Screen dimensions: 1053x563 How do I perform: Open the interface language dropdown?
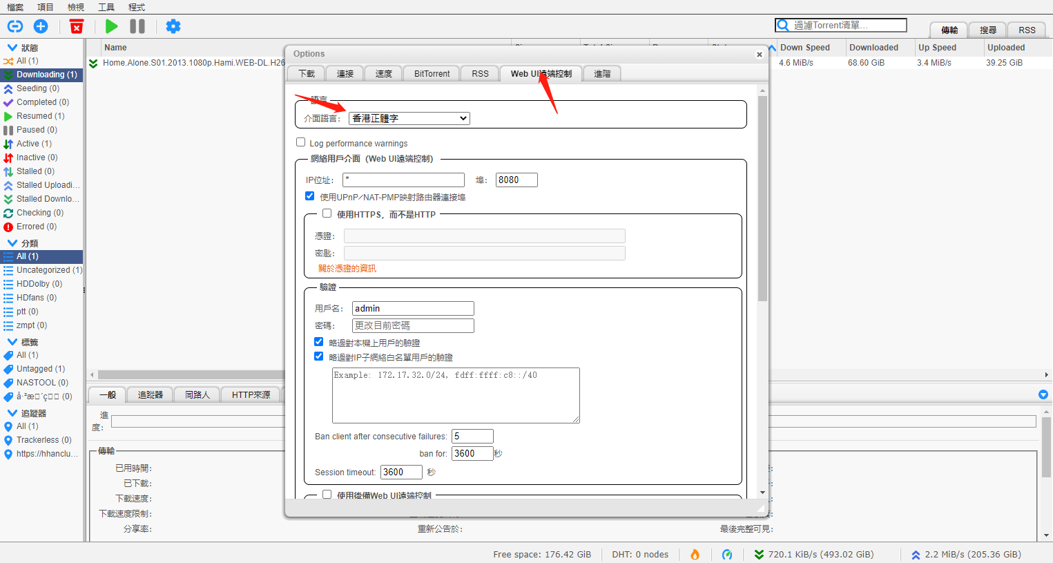click(409, 118)
